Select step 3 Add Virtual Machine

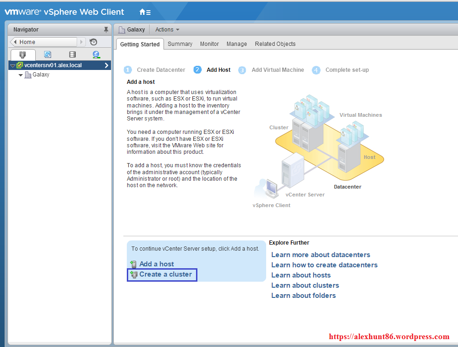click(277, 70)
